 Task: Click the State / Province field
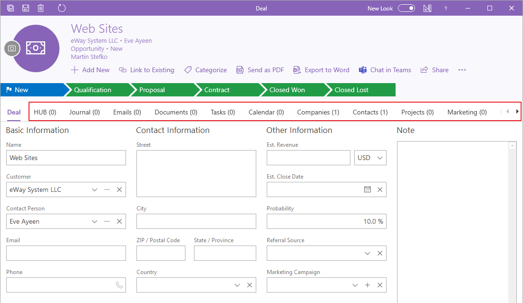click(x=225, y=253)
